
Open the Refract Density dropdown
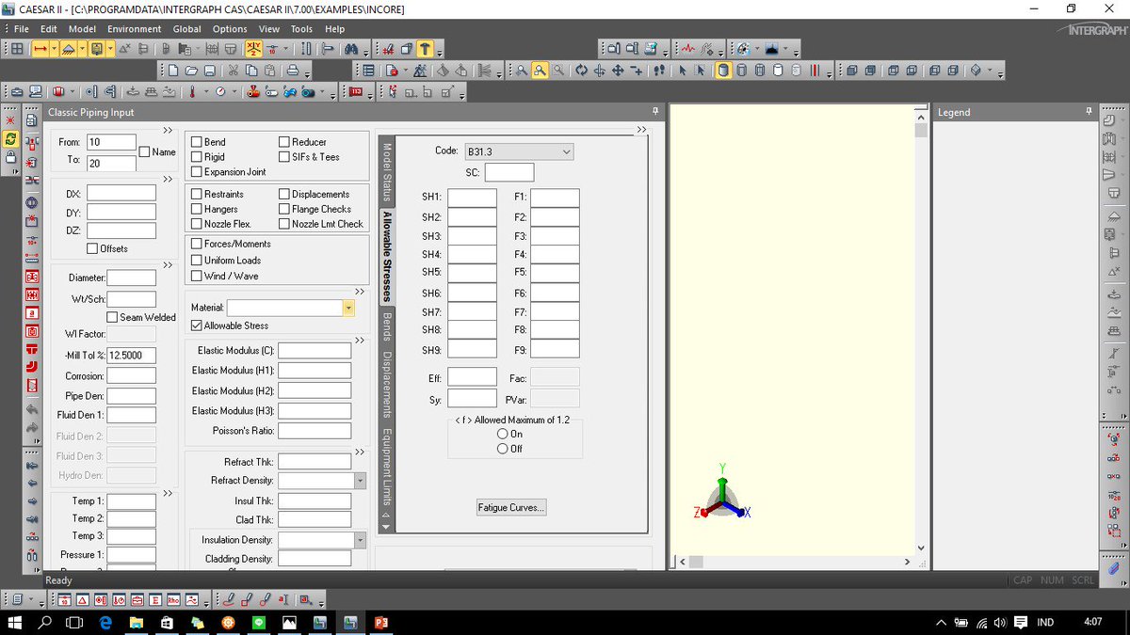(360, 481)
